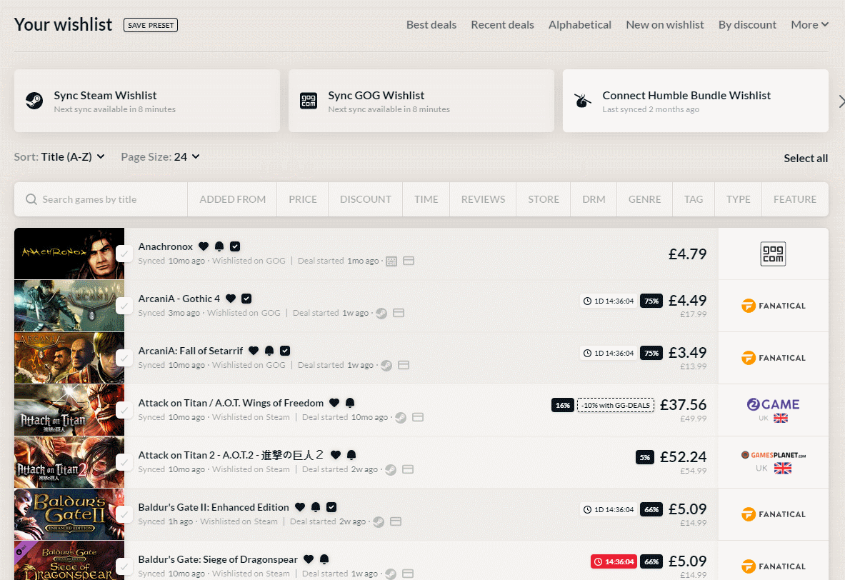Toggle the checkmark beside ArcaniA: Fall of Setarrif title
Screen dimensions: 845x580
[x=285, y=351]
